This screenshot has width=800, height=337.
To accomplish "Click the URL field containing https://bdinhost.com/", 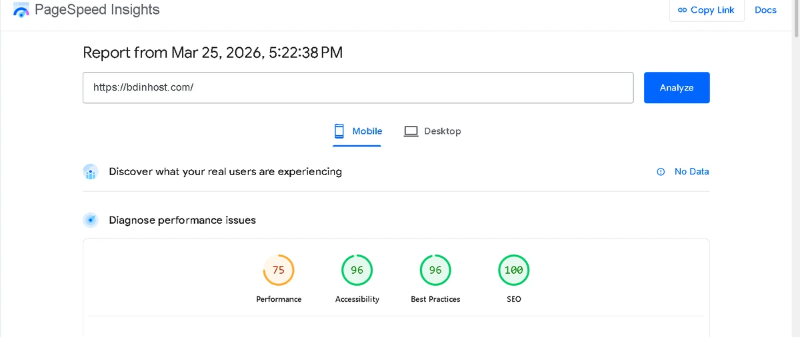I will tap(358, 88).
